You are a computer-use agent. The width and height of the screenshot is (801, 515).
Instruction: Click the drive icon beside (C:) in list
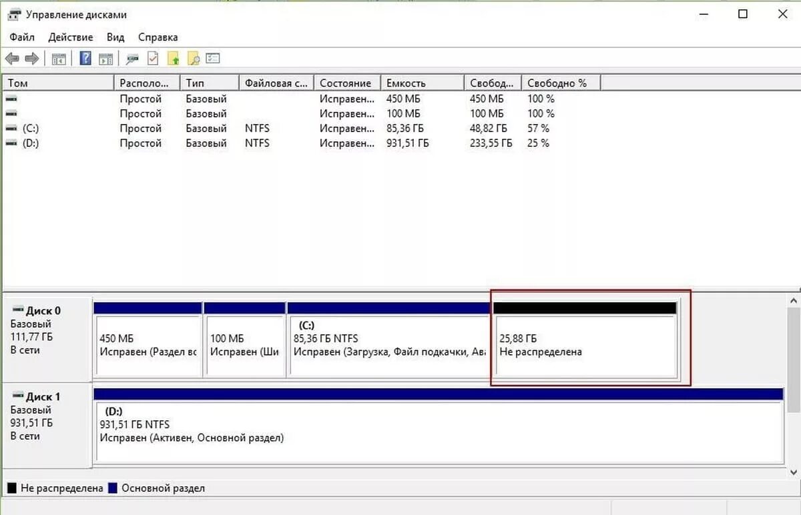11,128
